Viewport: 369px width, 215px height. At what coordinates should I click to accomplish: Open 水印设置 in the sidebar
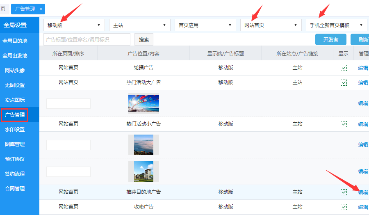[x=15, y=130]
